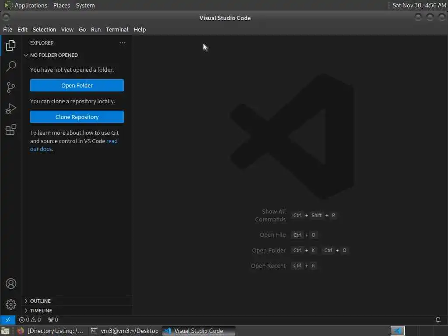Open the Selection menu
This screenshot has width=448, height=336.
44,29
